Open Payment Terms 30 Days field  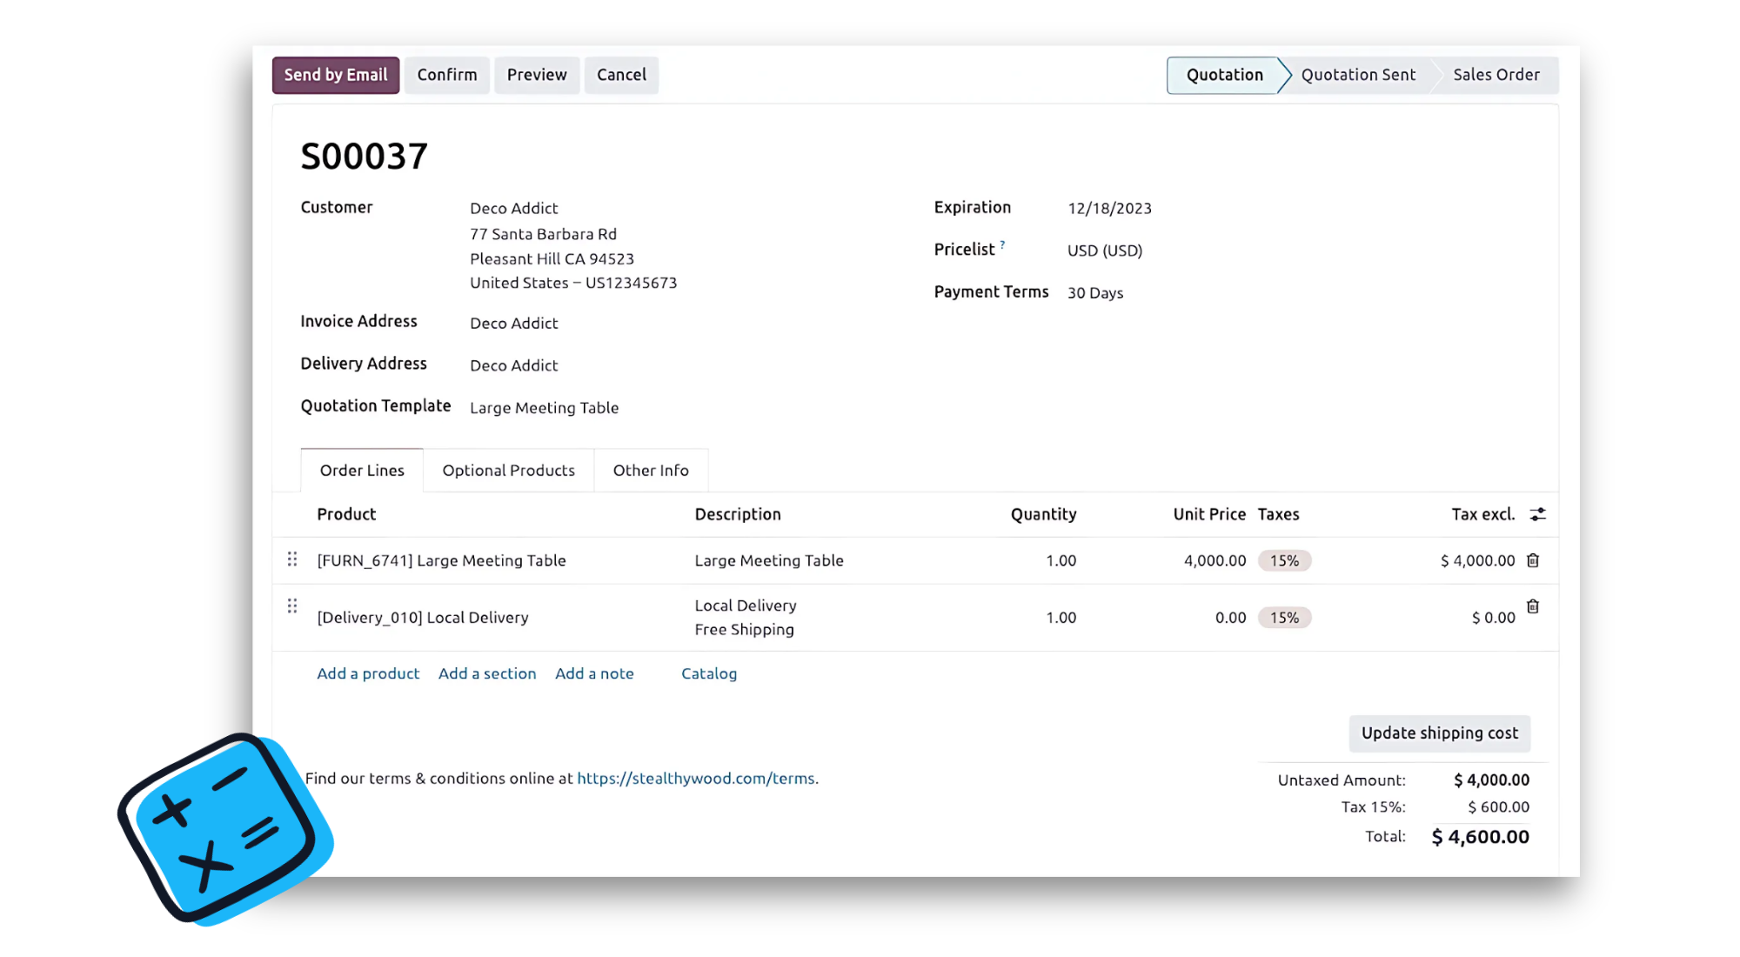(1095, 293)
